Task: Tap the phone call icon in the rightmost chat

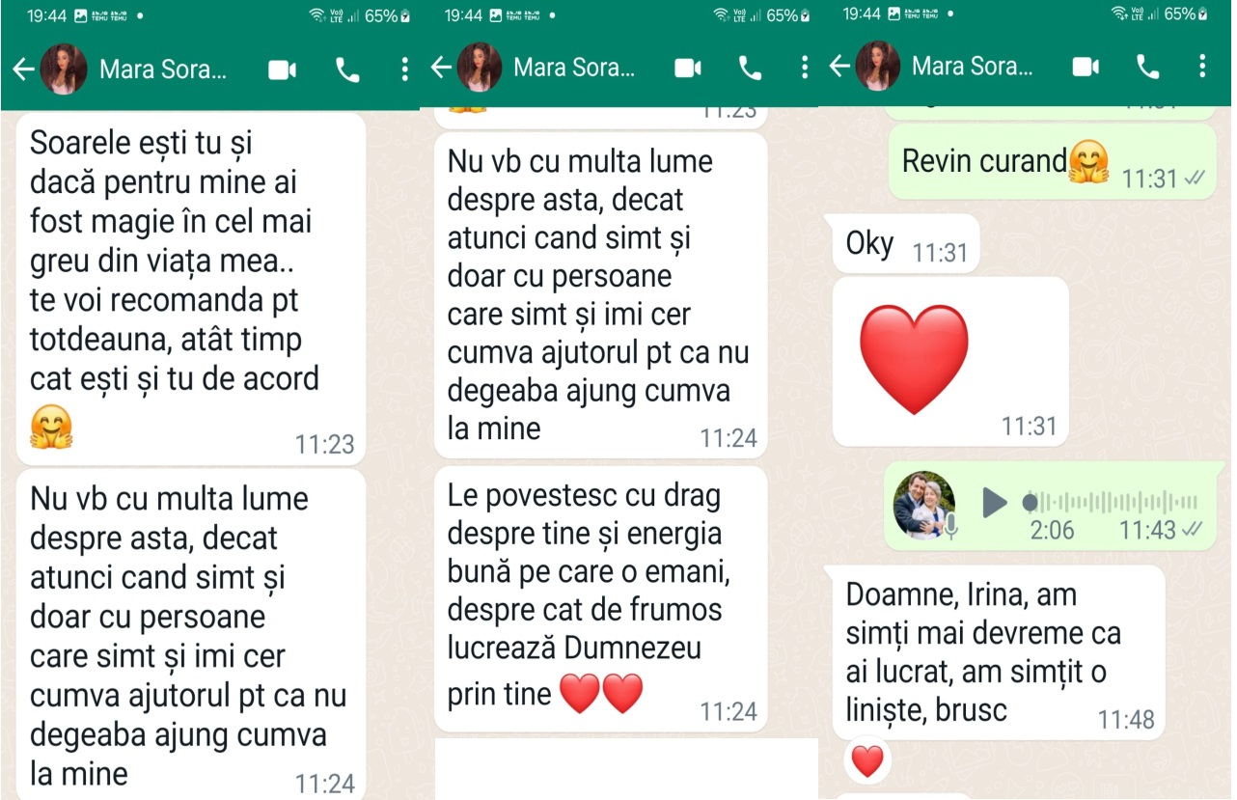Action: coord(1147,67)
